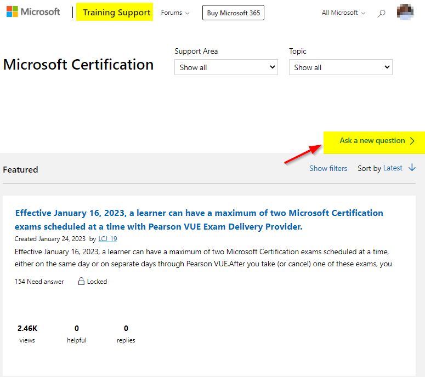Click the 2.46K views count
The image size is (425, 377).
pyautogui.click(x=27, y=328)
